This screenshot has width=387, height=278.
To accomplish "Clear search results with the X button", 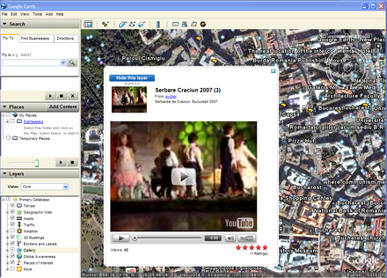I will [73, 96].
